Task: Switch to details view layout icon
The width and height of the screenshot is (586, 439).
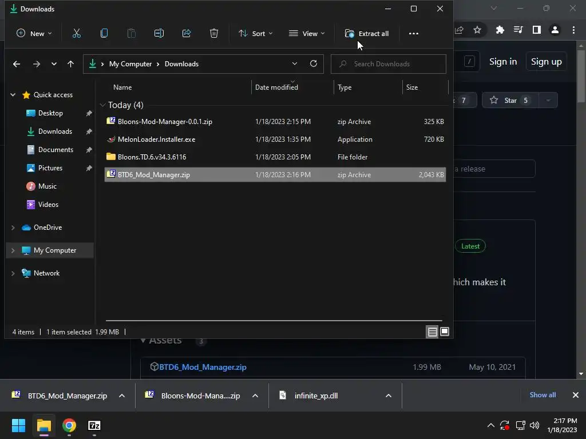Action: (433, 332)
